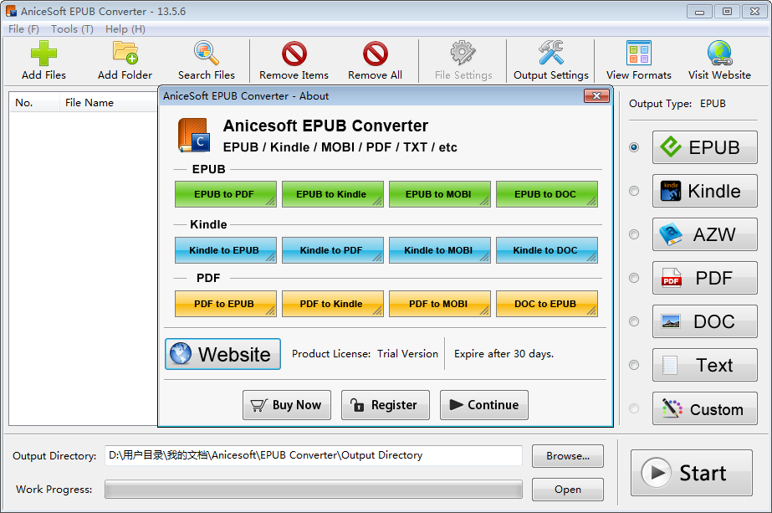This screenshot has width=772, height=513.
Task: Choose the Custom output format button
Action: pyautogui.click(x=704, y=408)
